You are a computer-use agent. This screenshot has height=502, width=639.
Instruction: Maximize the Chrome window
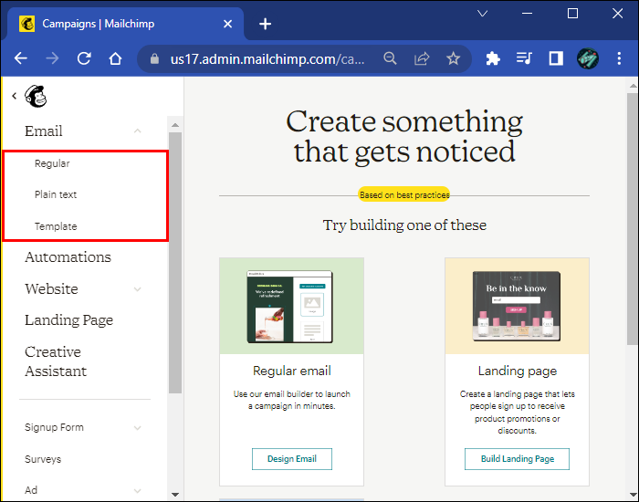(x=572, y=14)
